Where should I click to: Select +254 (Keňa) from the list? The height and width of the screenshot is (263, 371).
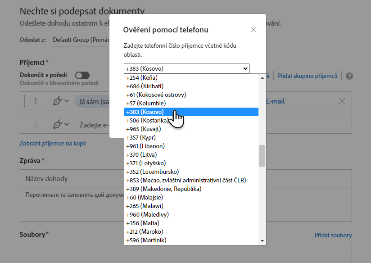click(144, 77)
